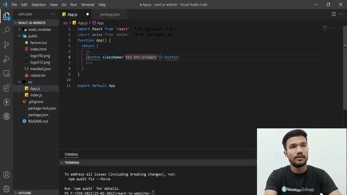The image size is (347, 195).
Task: Click line number 3 in the gutter
Action: click(69, 40)
